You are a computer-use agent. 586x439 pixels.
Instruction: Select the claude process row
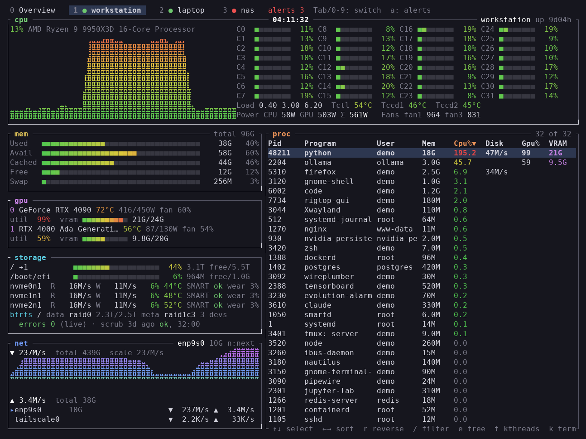(422, 305)
